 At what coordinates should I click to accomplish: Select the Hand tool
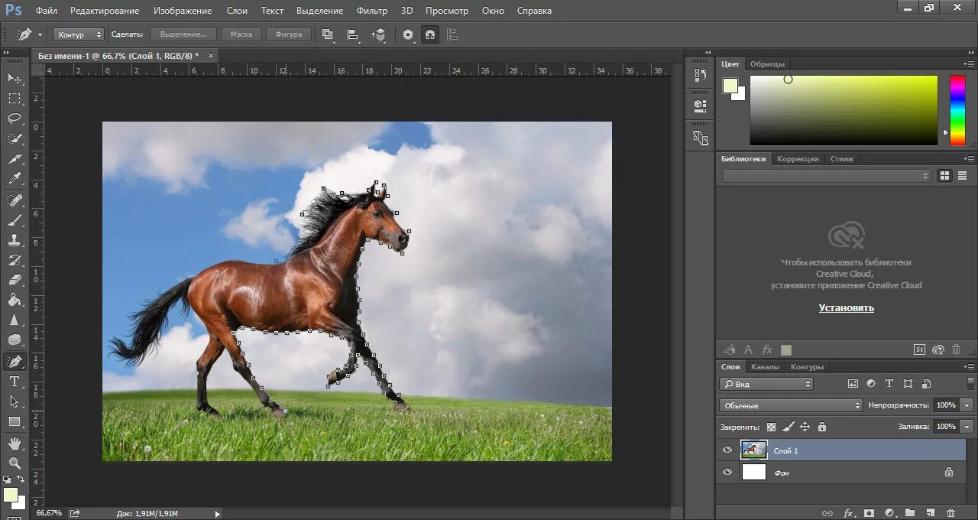coord(15,443)
